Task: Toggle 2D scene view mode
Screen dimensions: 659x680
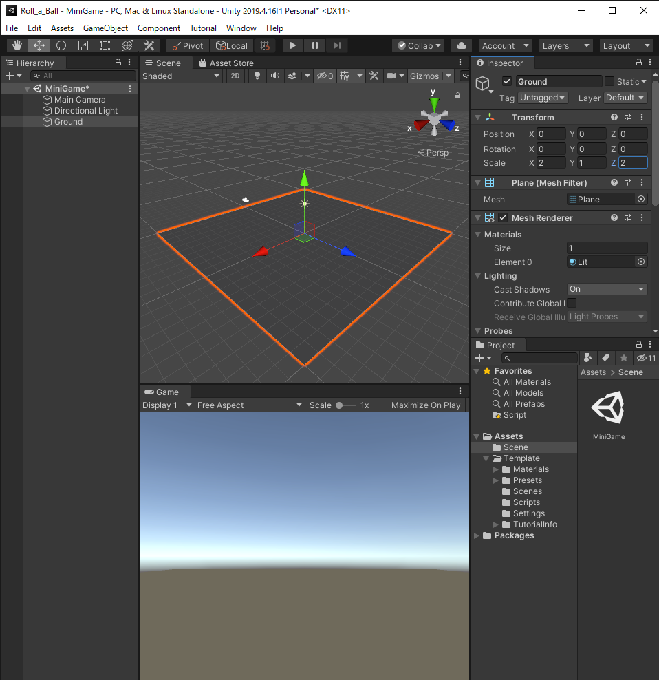Action: click(235, 76)
